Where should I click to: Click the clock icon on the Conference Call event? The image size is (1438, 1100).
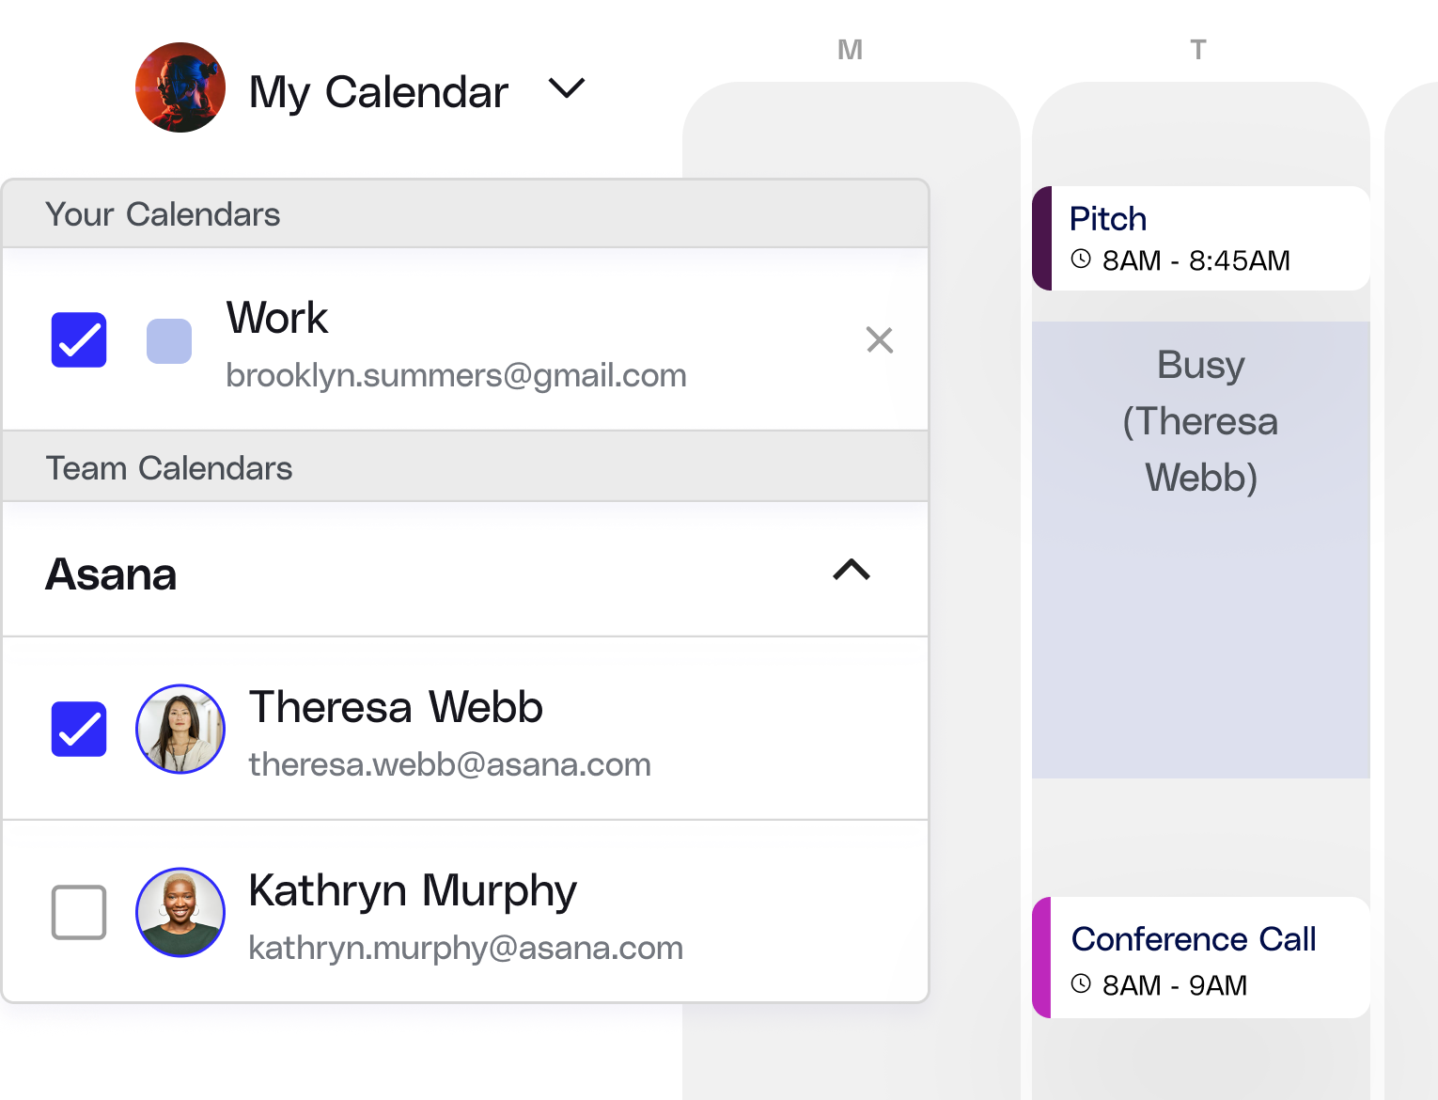pos(1082,985)
